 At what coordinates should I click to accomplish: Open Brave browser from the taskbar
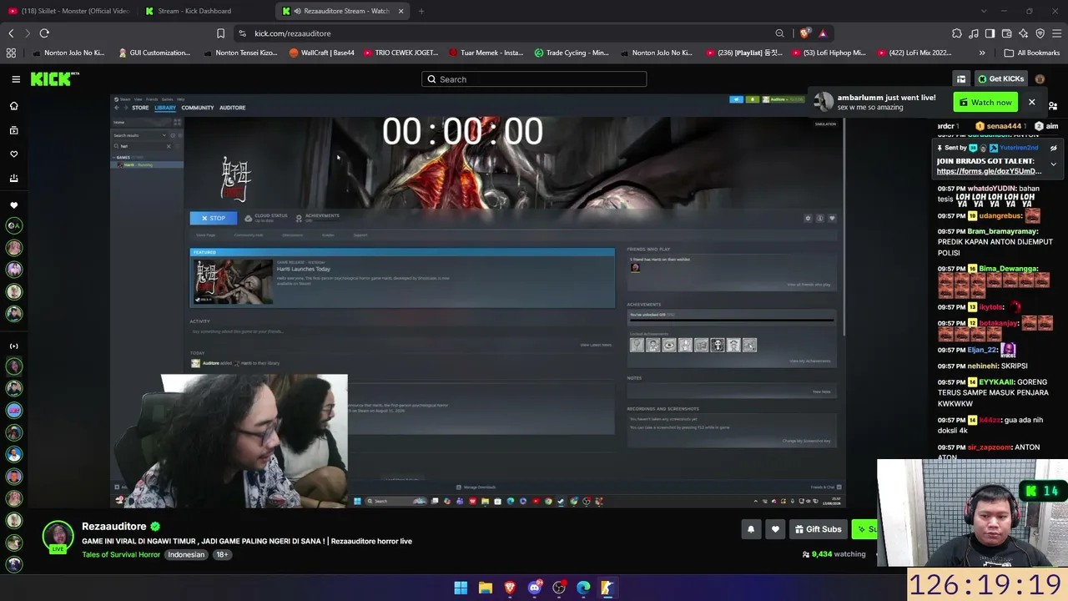[510, 588]
